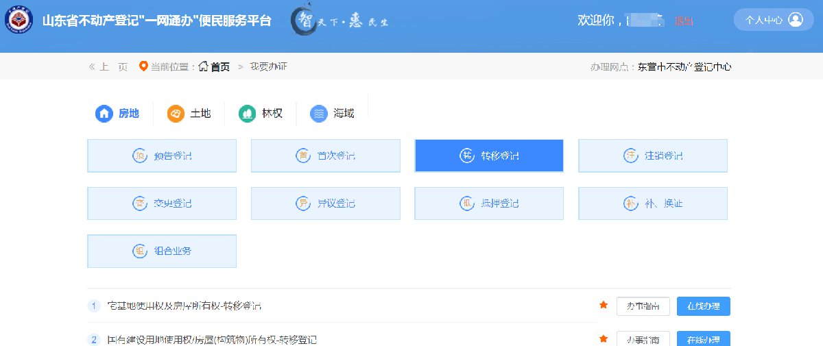Click the green 林权 tree icon

coord(247,114)
